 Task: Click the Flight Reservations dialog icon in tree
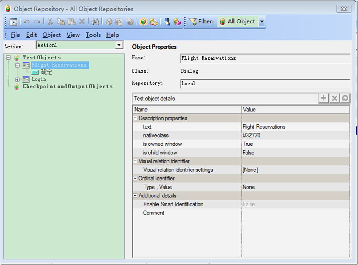point(26,65)
